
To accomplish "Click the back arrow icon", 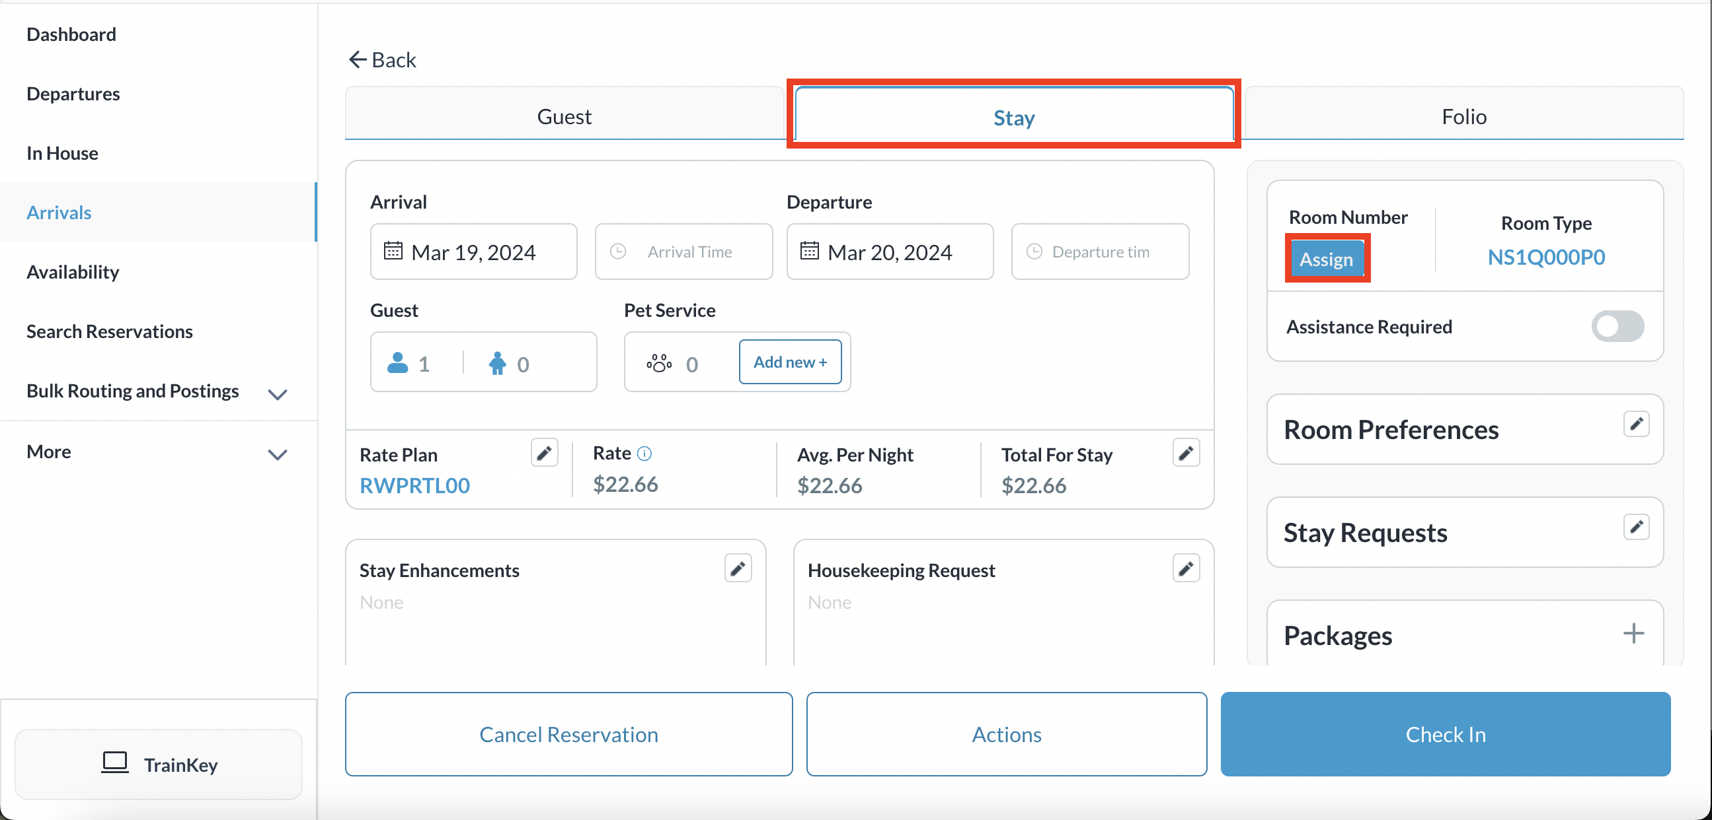I will point(358,60).
